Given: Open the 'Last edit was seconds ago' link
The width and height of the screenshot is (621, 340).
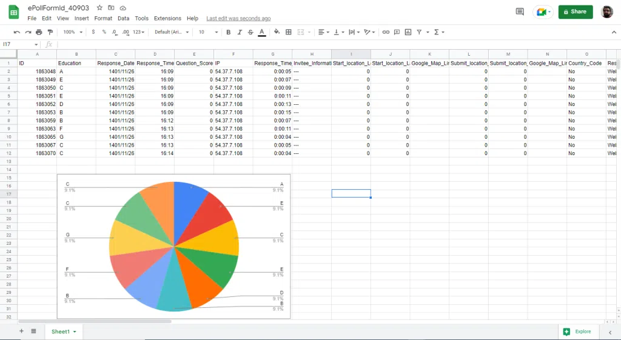Looking at the screenshot, I should pyautogui.click(x=238, y=18).
